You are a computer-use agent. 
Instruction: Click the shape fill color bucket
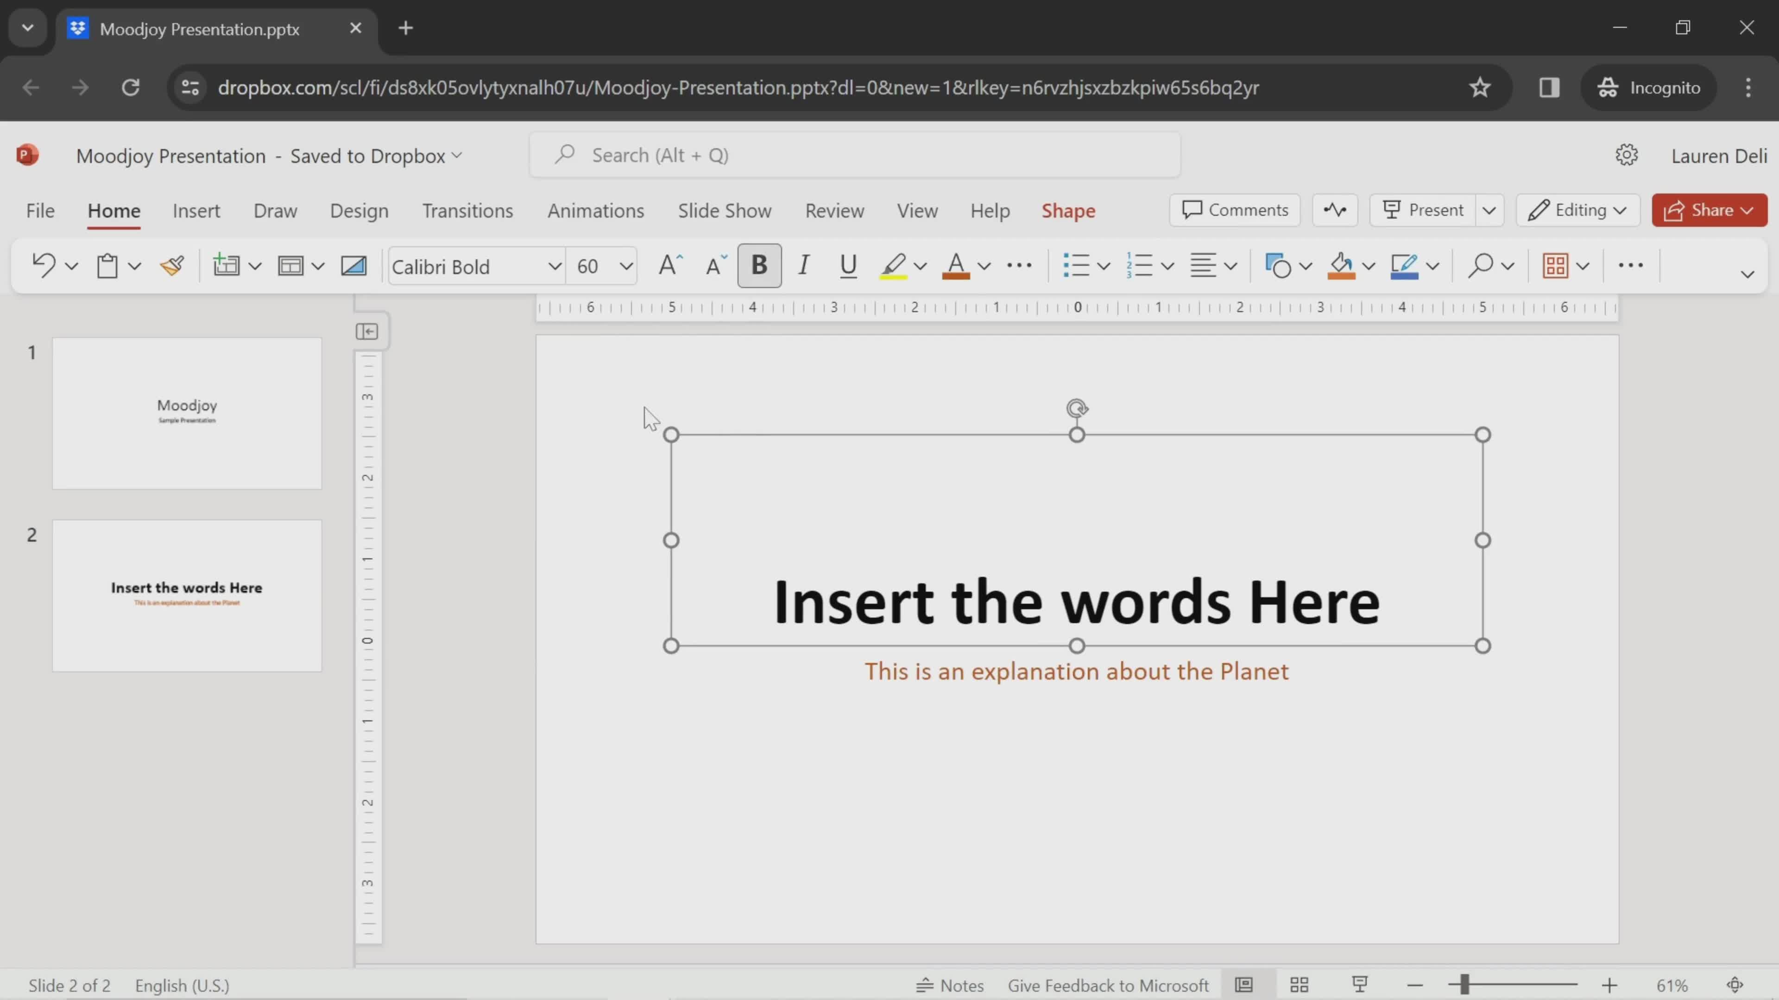[1341, 266]
